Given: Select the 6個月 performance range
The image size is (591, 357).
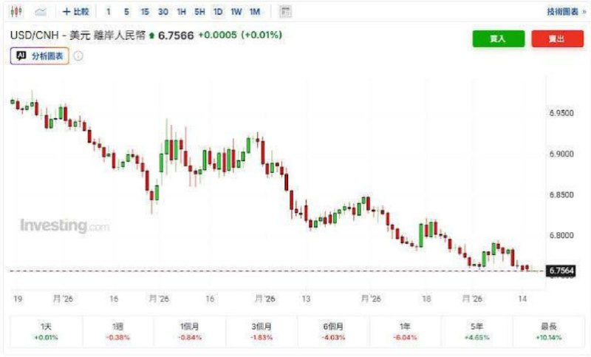Looking at the screenshot, I should tap(333, 331).
